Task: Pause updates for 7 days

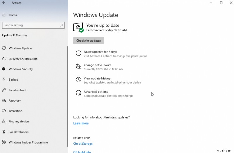Action: click(100, 52)
